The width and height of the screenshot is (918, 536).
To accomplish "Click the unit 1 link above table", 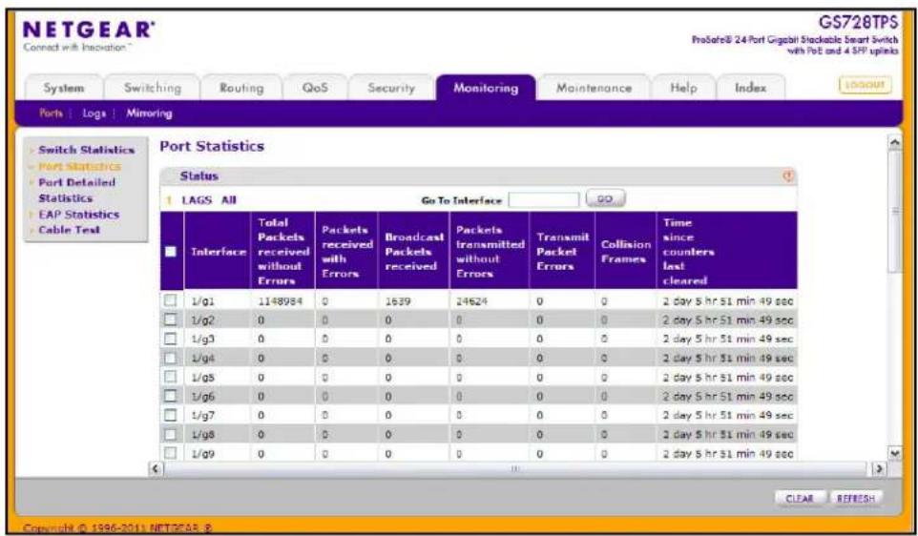I will (169, 200).
